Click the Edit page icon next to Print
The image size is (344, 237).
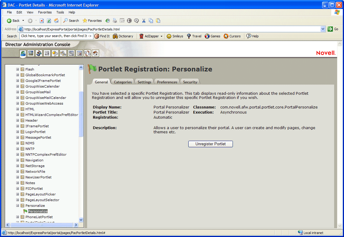[x=122, y=21]
